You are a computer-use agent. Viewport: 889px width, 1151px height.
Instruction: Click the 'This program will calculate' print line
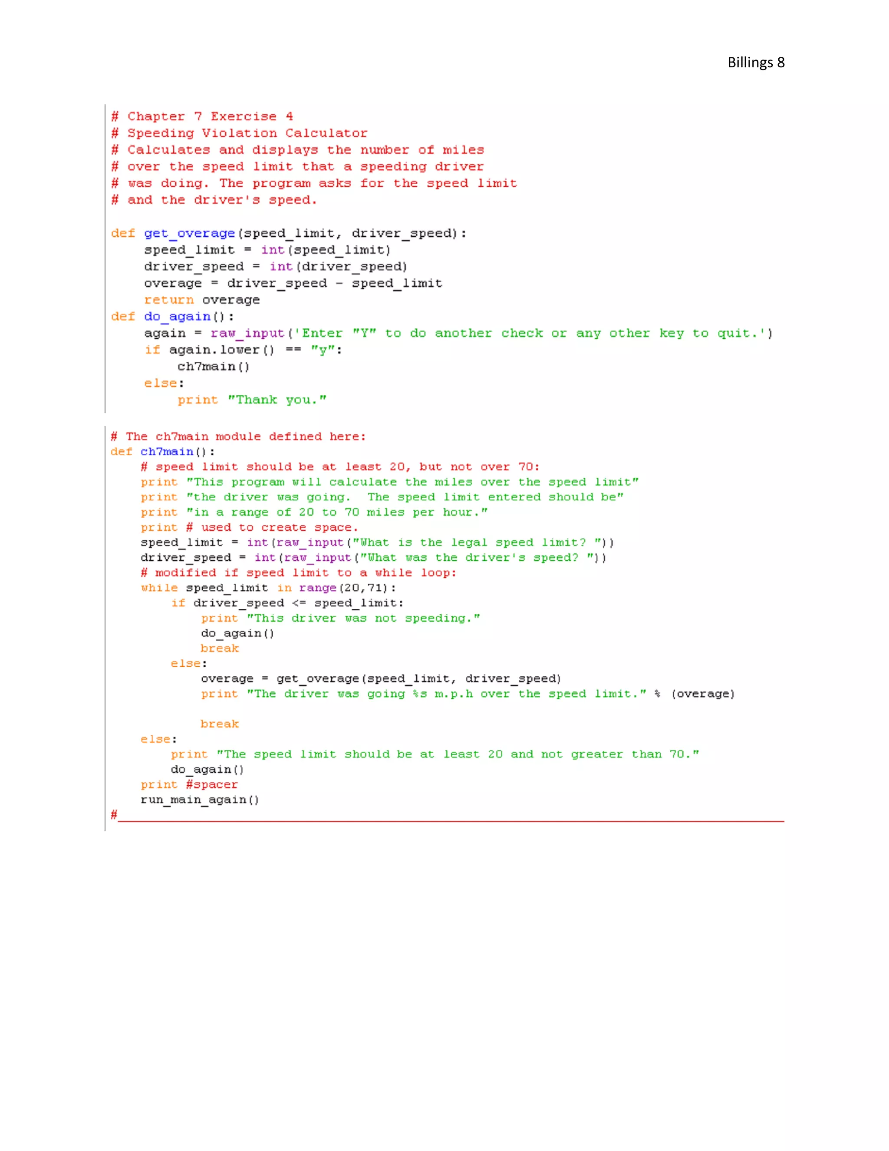[x=389, y=482]
